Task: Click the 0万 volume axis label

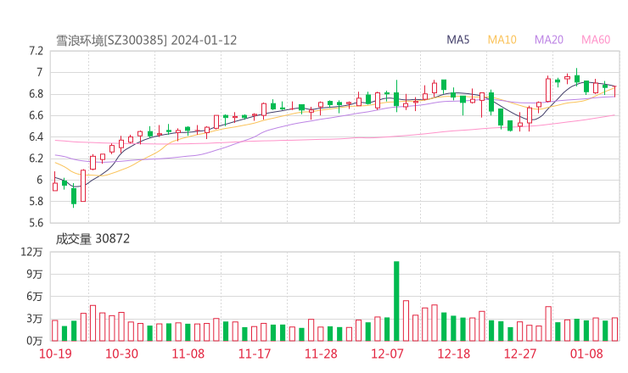Action: 35,341
